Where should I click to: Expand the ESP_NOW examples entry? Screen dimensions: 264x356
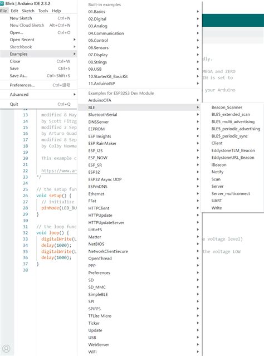(139, 158)
